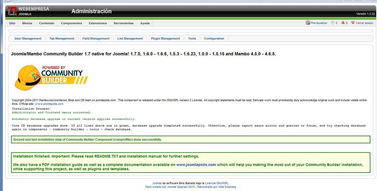Screen dimensions: 377x191
Task: Click the Community Builder helmet logo
Action: click(51, 77)
